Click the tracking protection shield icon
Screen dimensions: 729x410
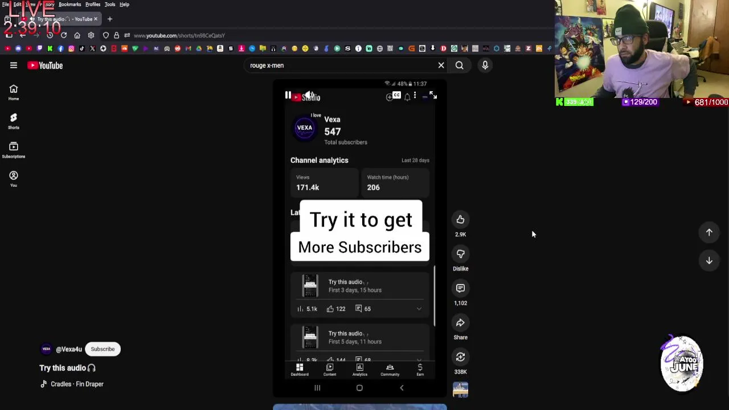106,35
